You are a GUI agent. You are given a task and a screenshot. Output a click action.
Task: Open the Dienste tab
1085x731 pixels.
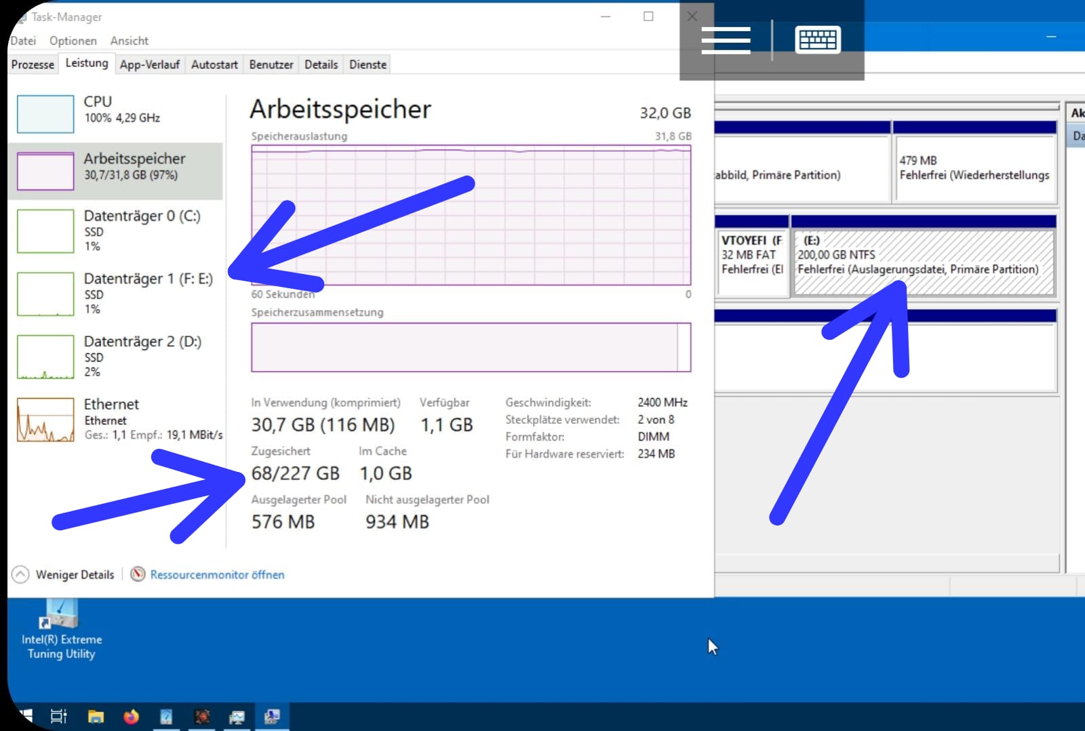(368, 64)
